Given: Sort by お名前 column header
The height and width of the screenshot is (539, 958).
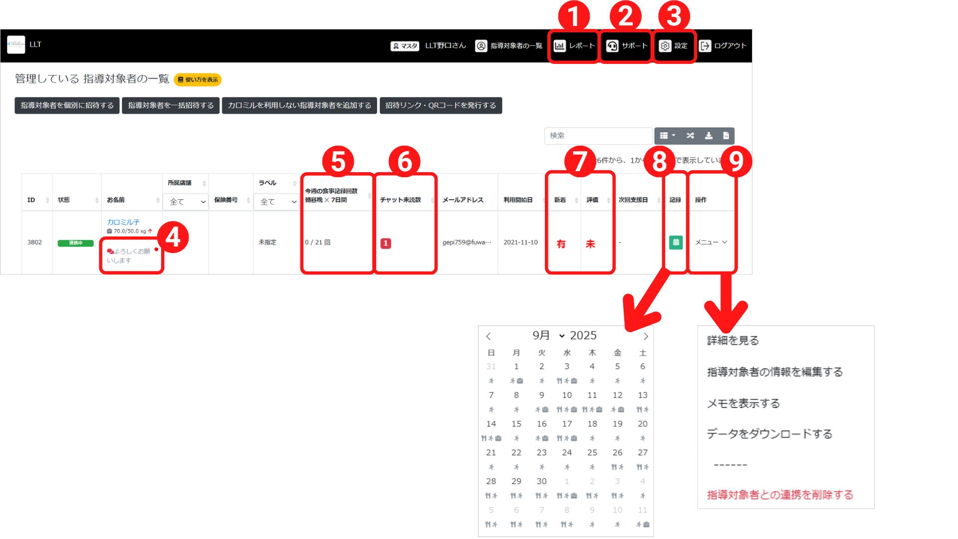Looking at the screenshot, I should pos(132,200).
